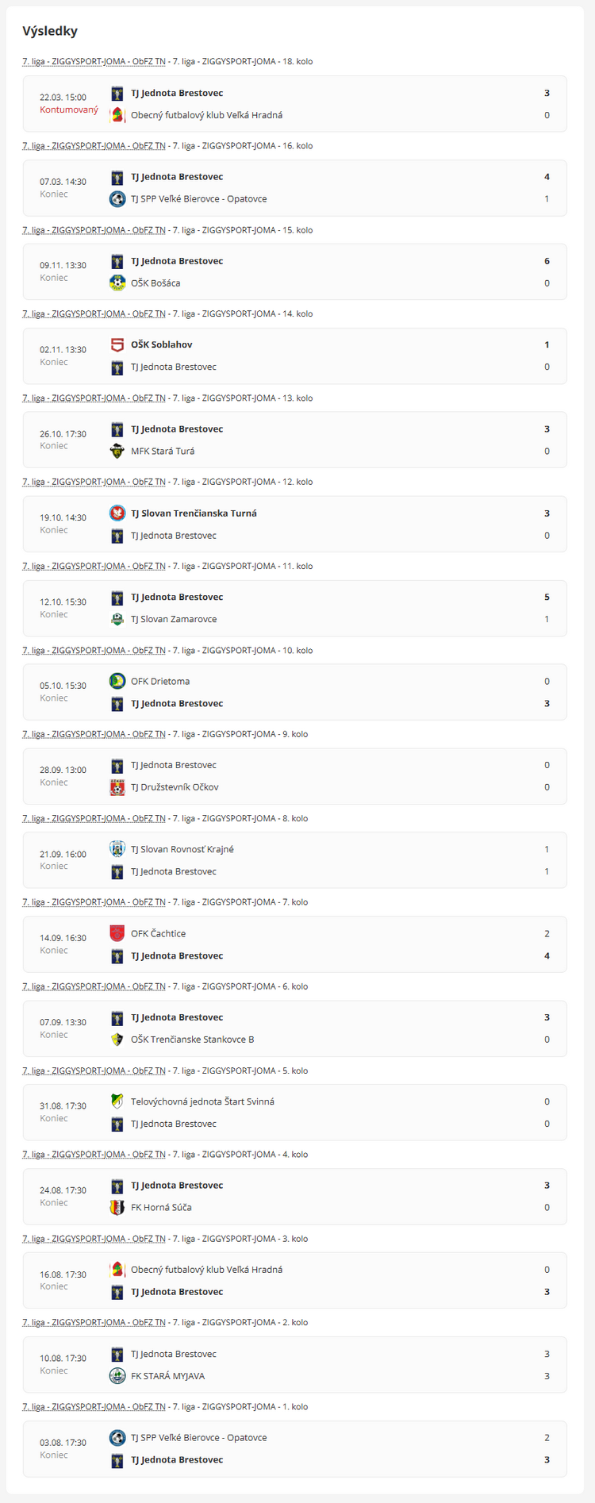The height and width of the screenshot is (1503, 595).
Task: Click the TJ Družstevník Očkov club crest
Action: click(x=117, y=787)
